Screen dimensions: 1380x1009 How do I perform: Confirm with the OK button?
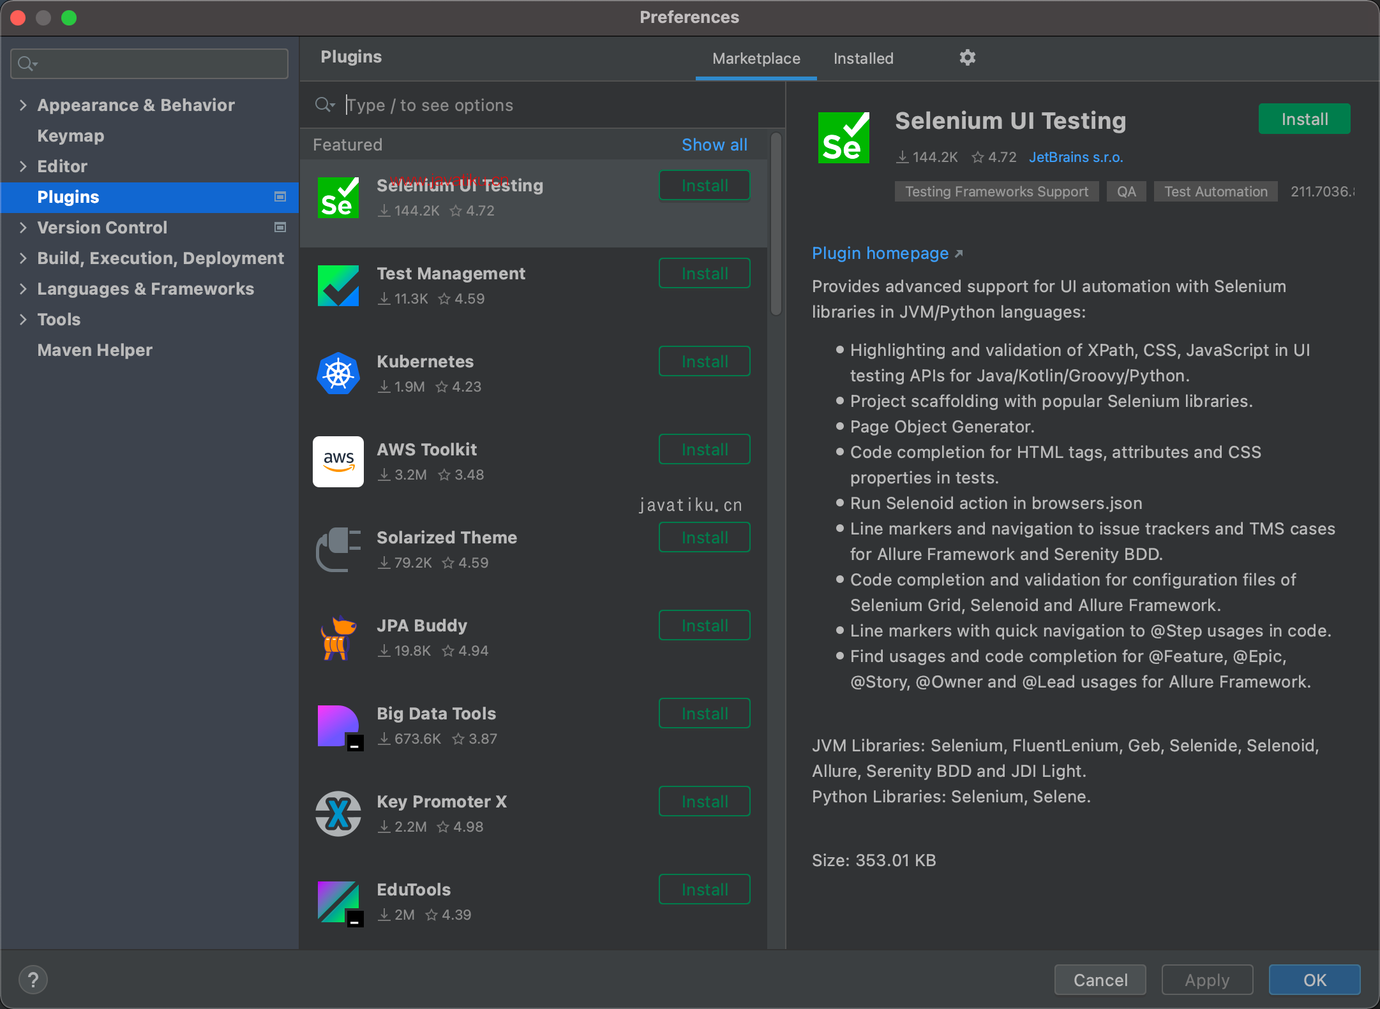(1314, 980)
